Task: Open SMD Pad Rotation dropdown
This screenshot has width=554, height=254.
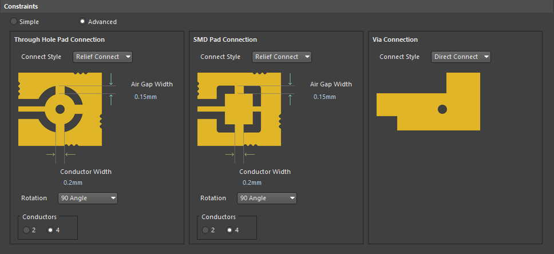Action: pyautogui.click(x=267, y=198)
